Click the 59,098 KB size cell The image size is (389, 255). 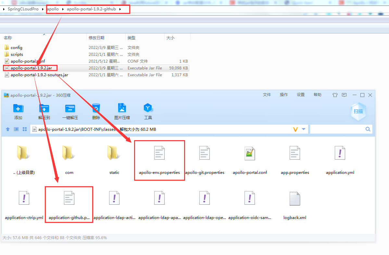coord(178,68)
